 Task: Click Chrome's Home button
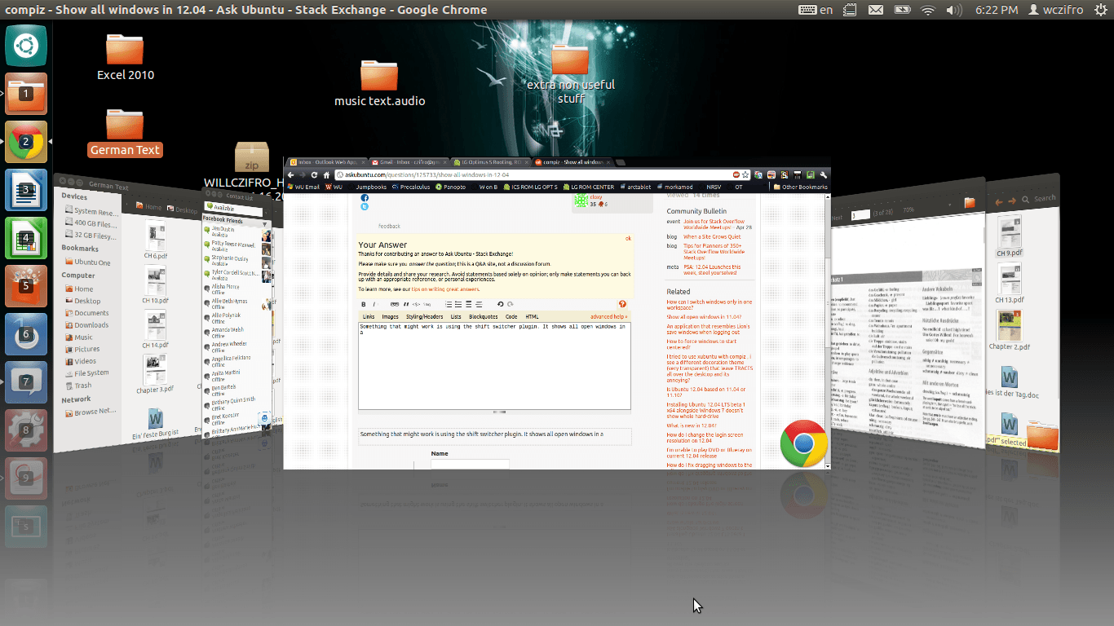point(326,175)
